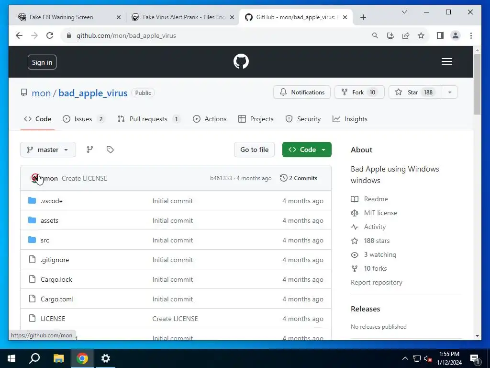Open the src folder
Image resolution: width=490 pixels, height=368 pixels.
pos(45,241)
